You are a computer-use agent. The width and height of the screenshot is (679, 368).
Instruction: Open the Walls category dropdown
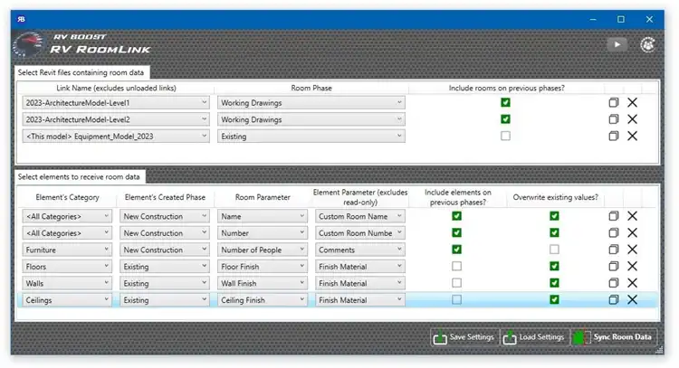coord(67,283)
